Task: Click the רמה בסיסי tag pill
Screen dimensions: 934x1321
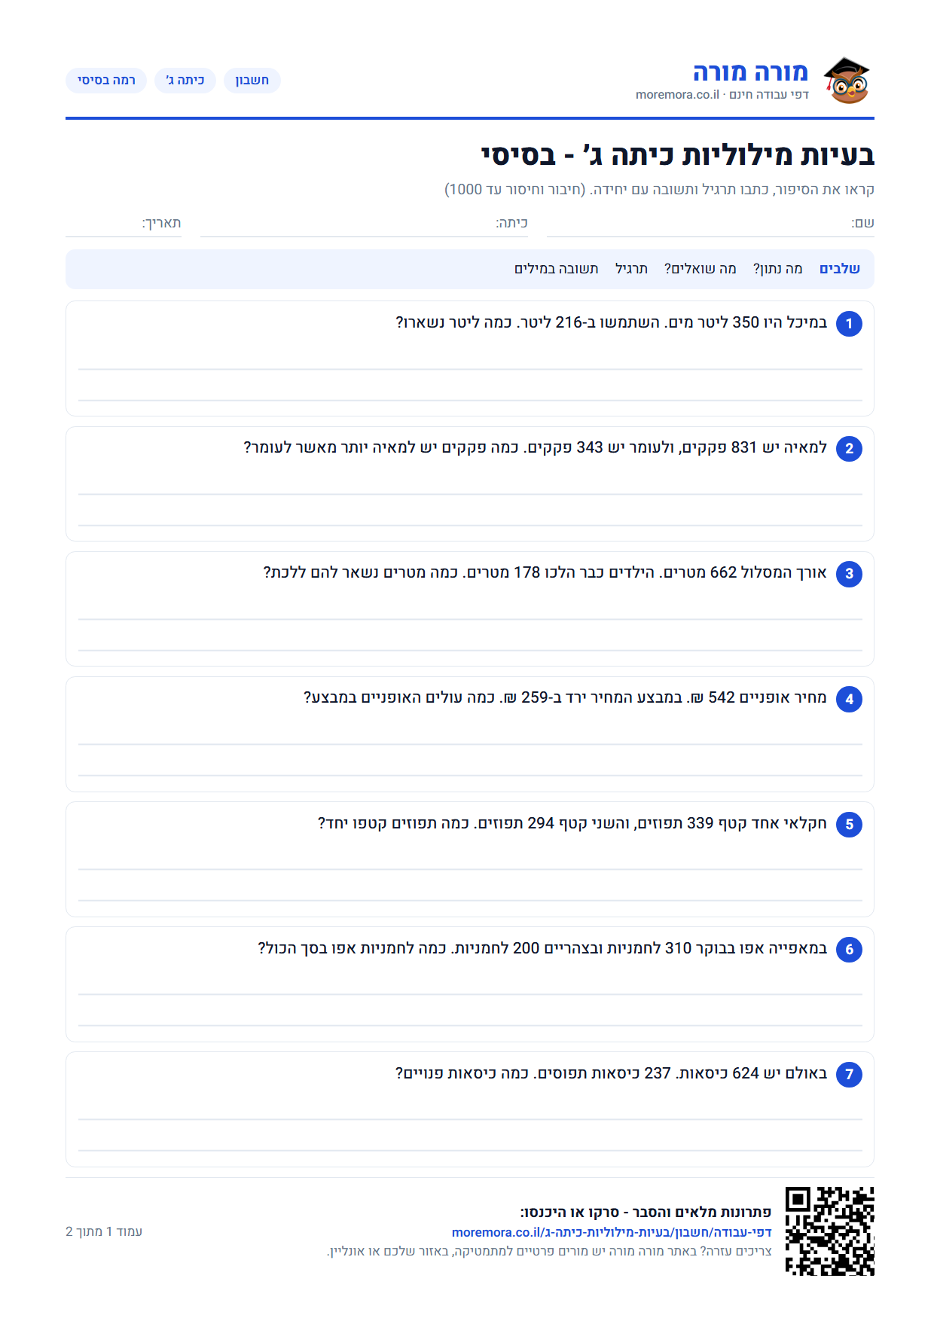Action: [106, 81]
